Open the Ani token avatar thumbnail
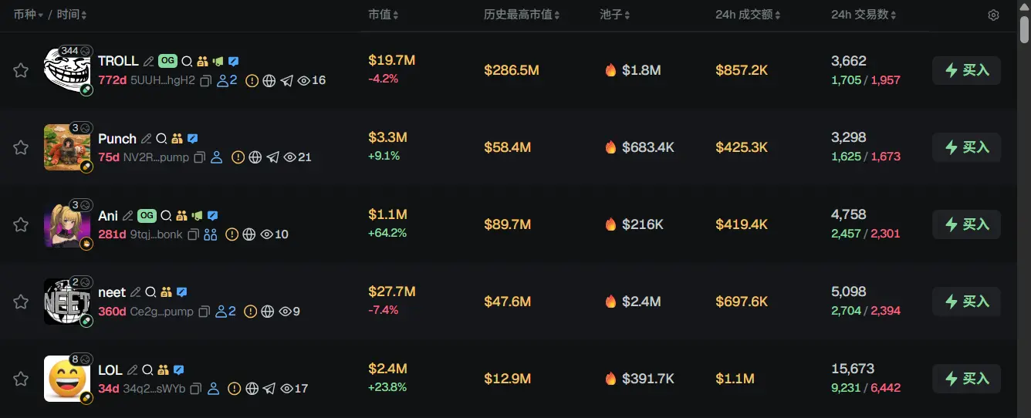Image resolution: width=1031 pixels, height=418 pixels. [x=62, y=224]
